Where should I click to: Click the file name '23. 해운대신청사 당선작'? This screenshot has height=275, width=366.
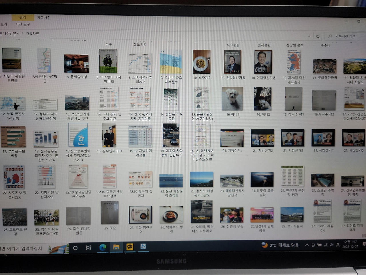pyautogui.click(x=232, y=193)
